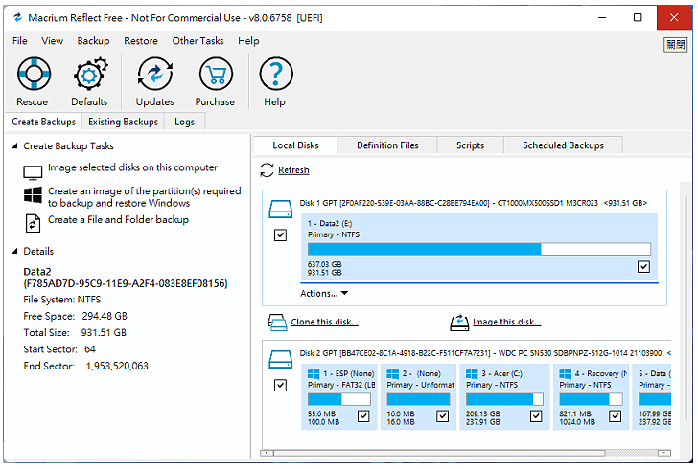Screen dimensions: 698x469
Task: Click Create an image of Windows partitions task
Action: click(x=144, y=197)
